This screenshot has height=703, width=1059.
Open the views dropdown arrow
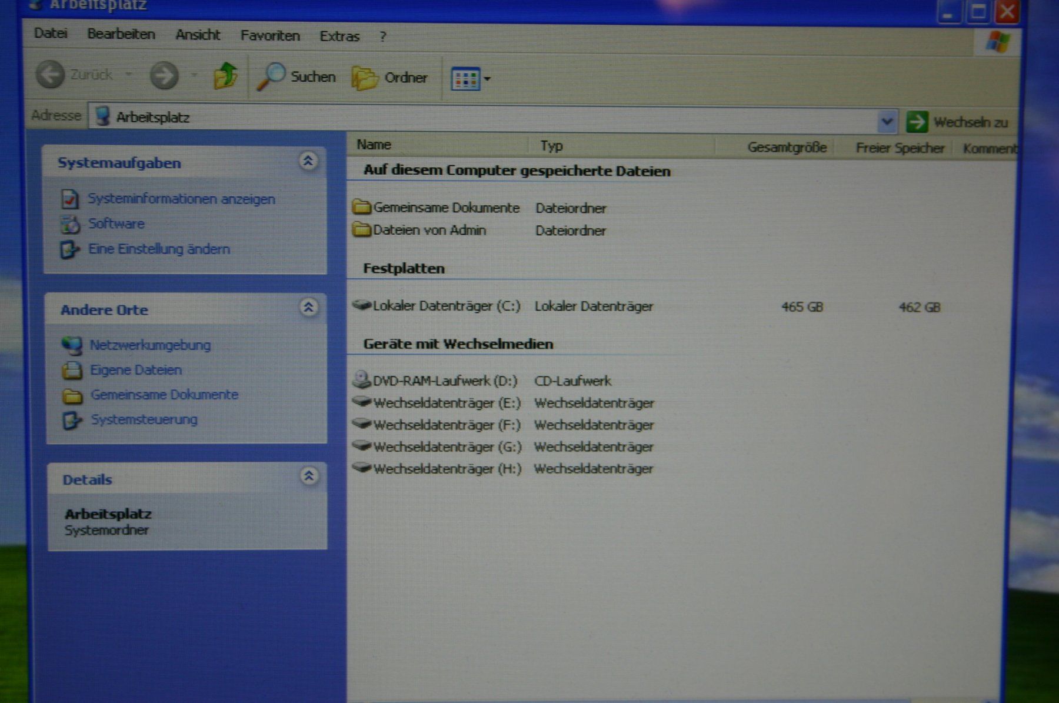[x=487, y=79]
